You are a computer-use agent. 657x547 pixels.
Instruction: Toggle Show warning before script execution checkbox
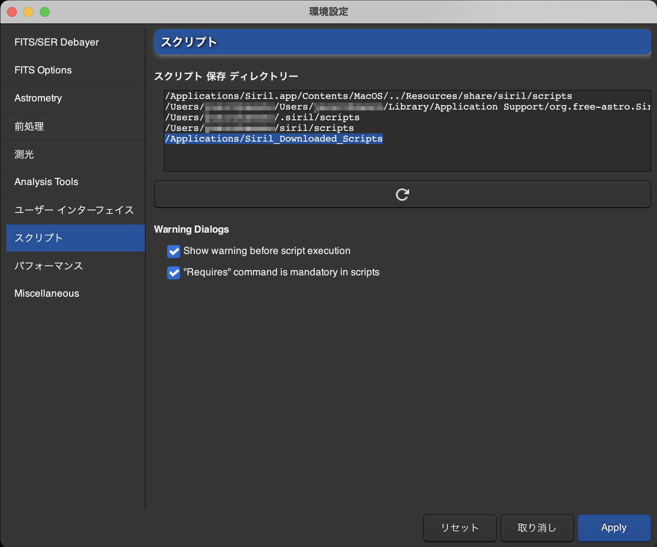coord(174,251)
